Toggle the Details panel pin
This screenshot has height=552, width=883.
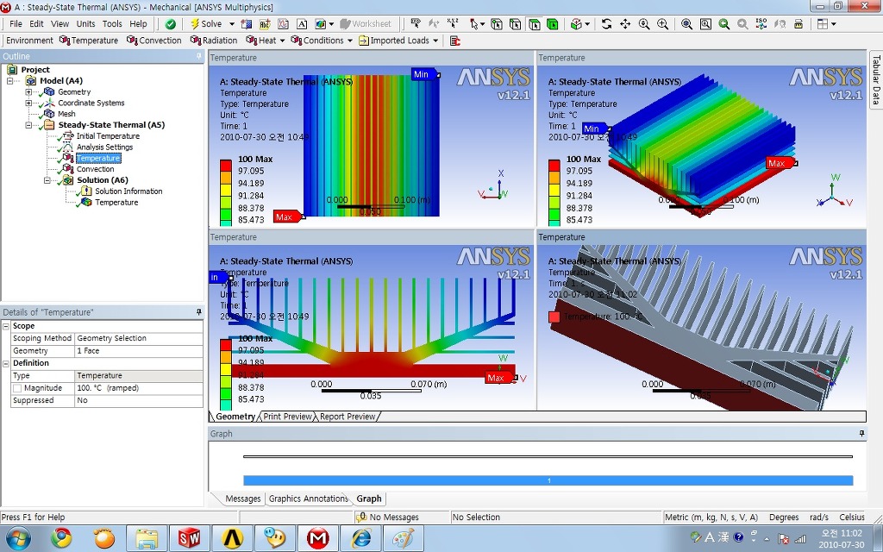tap(199, 312)
